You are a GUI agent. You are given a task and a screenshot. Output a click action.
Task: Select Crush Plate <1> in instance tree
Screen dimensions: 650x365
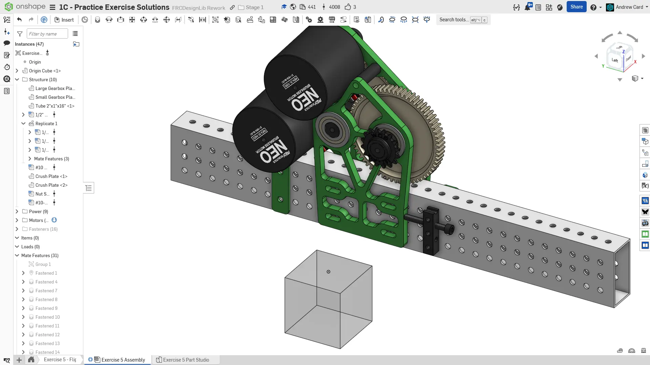coord(51,176)
